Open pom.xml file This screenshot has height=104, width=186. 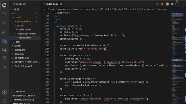click(x=25, y=54)
